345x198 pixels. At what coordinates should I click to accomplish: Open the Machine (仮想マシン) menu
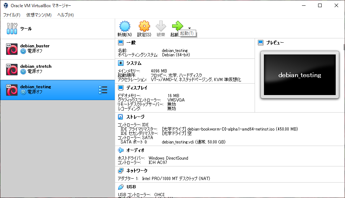[39, 15]
